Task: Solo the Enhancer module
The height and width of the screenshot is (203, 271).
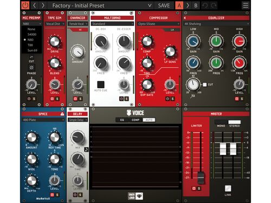Action: point(80,99)
